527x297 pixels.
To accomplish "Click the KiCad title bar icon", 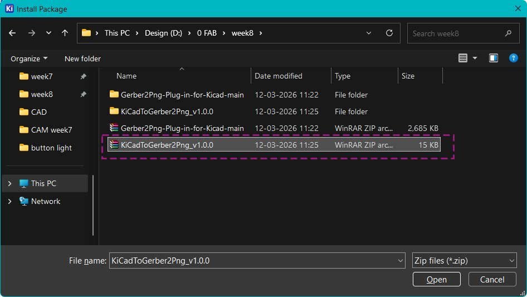I will pyautogui.click(x=9, y=8).
